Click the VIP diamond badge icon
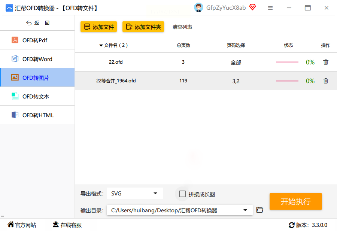Image resolution: width=337 pixels, height=231 pixels. (253, 7)
